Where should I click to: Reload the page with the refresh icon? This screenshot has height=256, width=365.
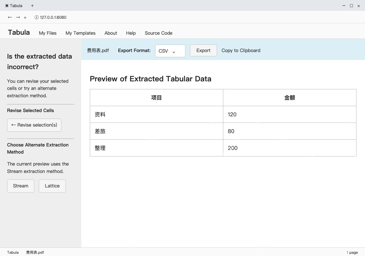25,18
